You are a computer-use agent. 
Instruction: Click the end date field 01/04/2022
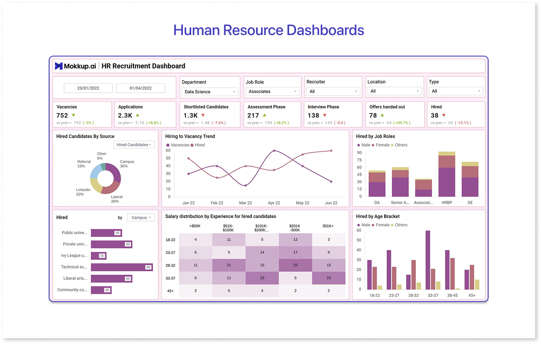pyautogui.click(x=140, y=88)
